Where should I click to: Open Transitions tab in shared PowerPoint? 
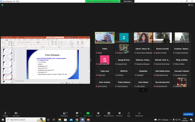25,40
